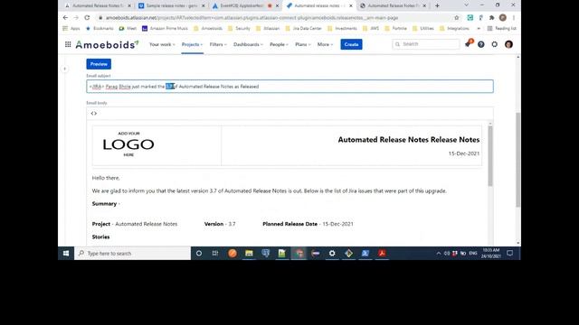
Task: Expand the Filters dropdown
Action: tap(218, 44)
